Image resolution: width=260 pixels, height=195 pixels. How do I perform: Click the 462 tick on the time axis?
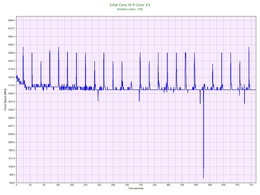(x=168, y=185)
